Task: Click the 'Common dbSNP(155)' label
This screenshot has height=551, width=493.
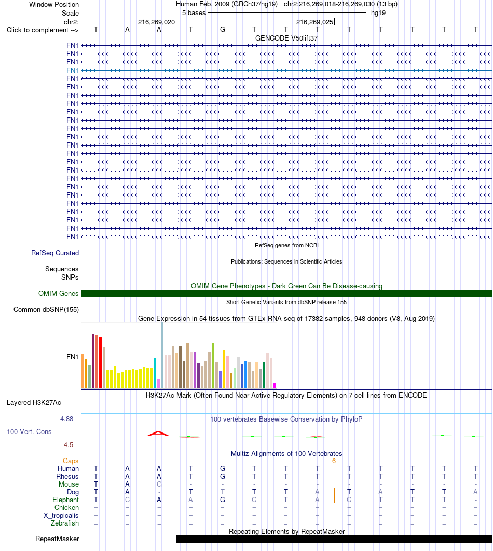Action: [46, 310]
